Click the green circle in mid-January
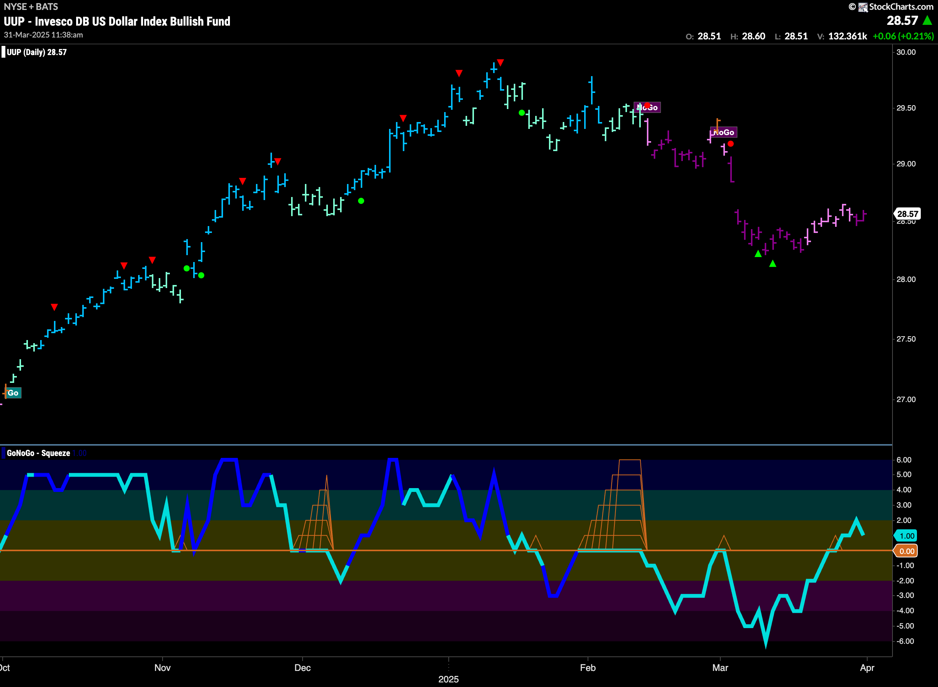 [522, 113]
